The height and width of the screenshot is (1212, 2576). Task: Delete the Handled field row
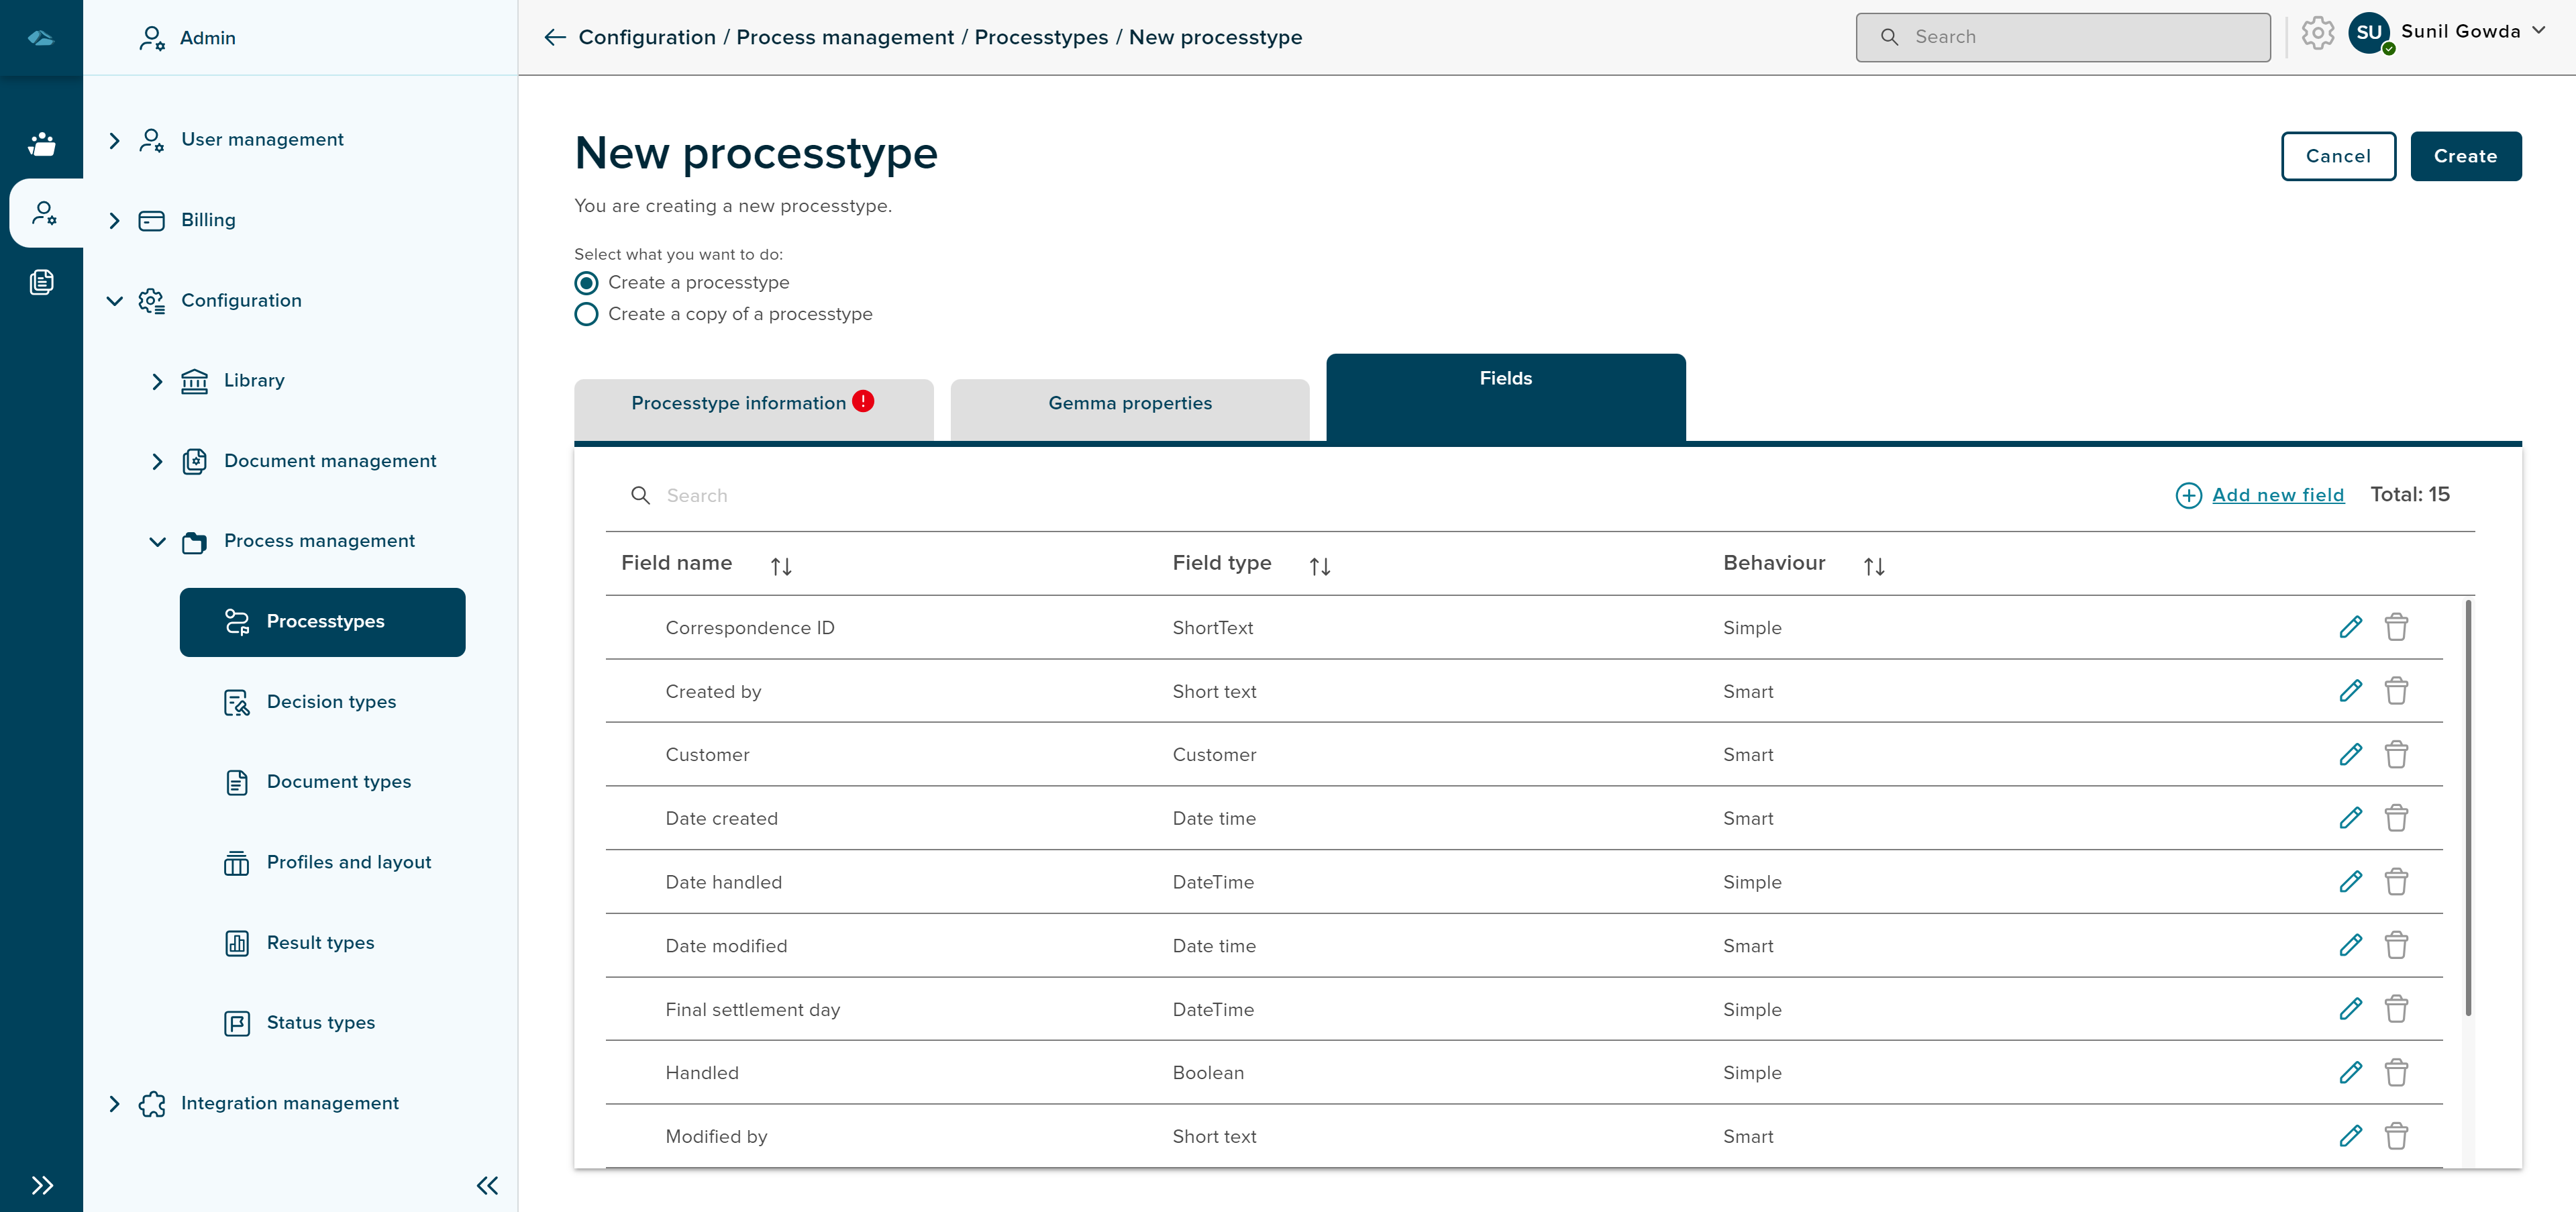point(2396,1072)
